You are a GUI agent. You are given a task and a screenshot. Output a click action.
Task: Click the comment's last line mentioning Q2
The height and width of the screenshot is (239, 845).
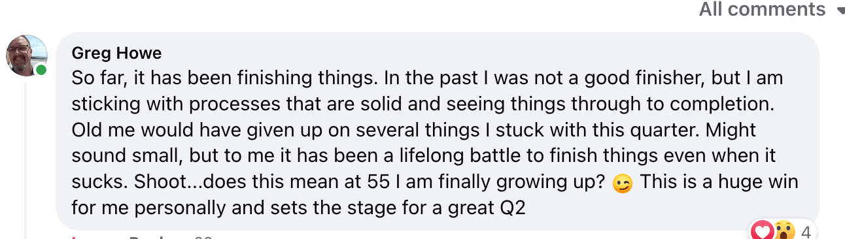[299, 208]
